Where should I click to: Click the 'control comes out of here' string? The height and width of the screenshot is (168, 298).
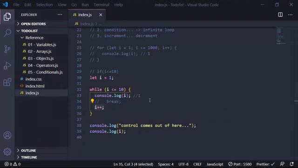pos(155,126)
